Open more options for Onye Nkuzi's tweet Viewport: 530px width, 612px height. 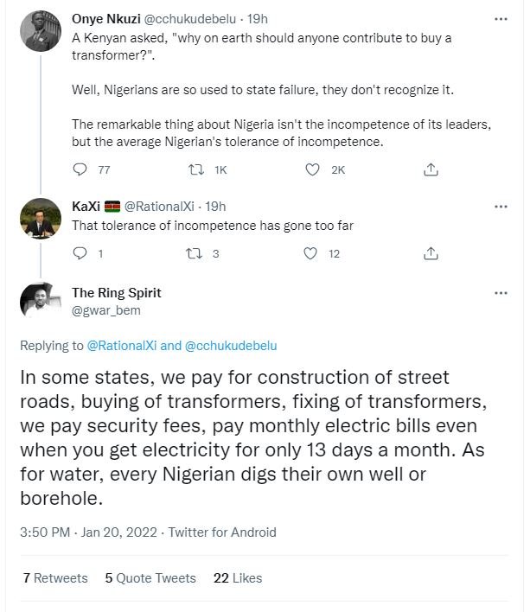click(500, 19)
